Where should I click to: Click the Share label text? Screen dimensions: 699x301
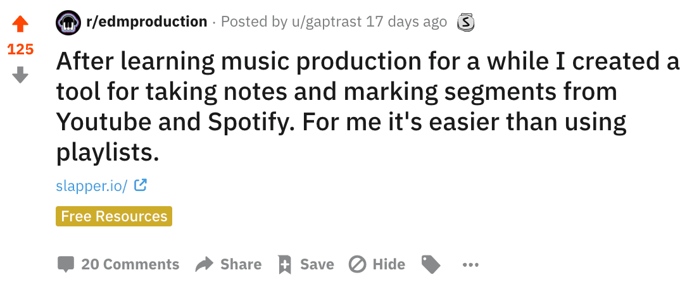[x=241, y=264]
